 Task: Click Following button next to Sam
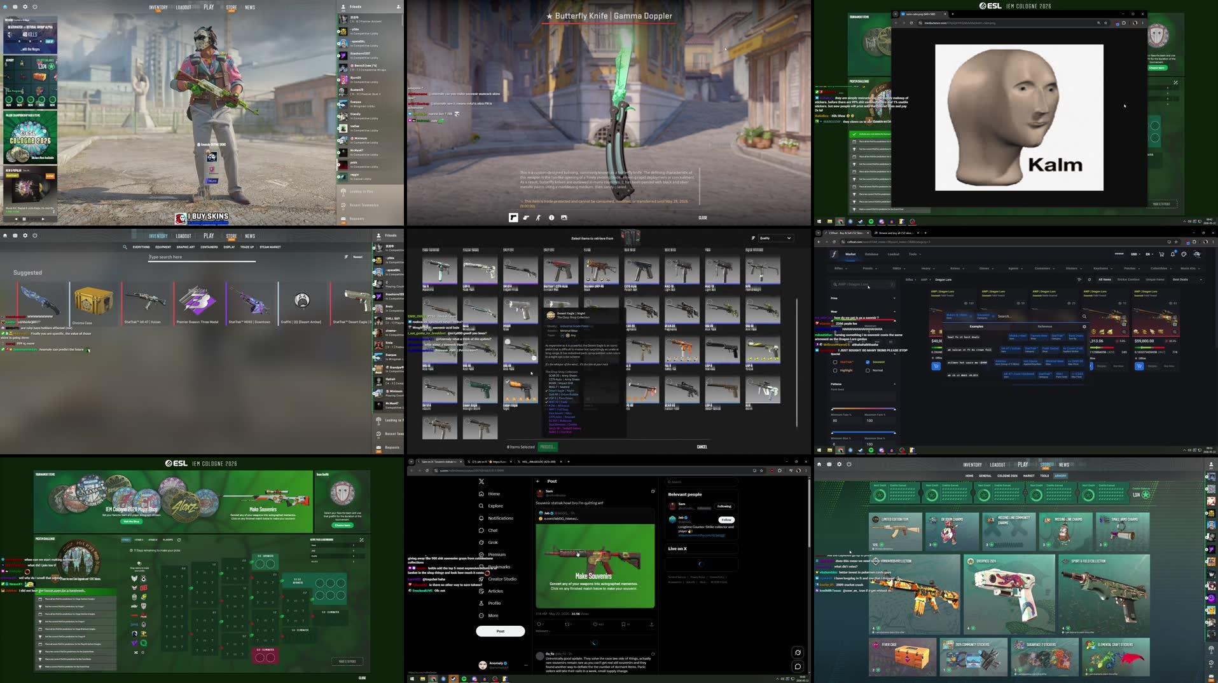pos(724,506)
